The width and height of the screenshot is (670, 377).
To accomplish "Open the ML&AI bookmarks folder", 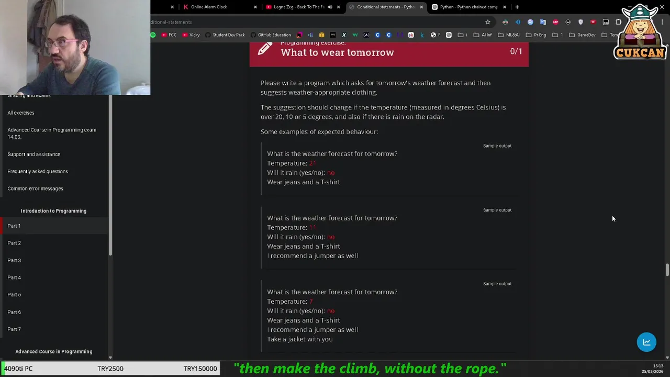I will pyautogui.click(x=509, y=35).
